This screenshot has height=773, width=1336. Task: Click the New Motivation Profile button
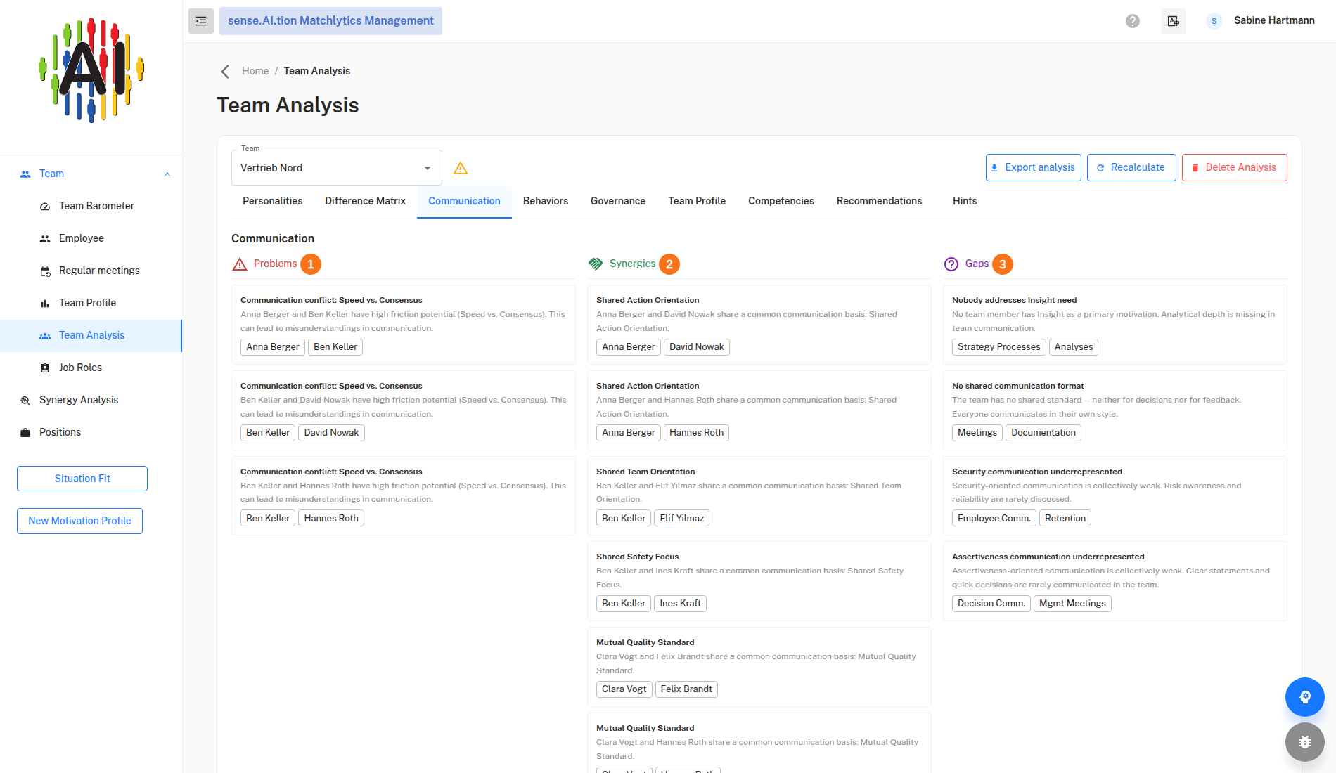pos(79,521)
